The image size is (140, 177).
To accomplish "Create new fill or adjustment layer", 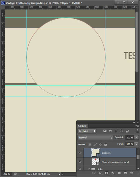I will click(x=113, y=173).
